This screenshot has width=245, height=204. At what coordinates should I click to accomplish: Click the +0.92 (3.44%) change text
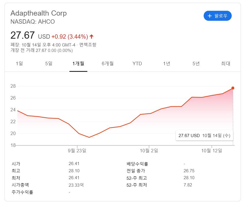pyautogui.click(x=70, y=37)
